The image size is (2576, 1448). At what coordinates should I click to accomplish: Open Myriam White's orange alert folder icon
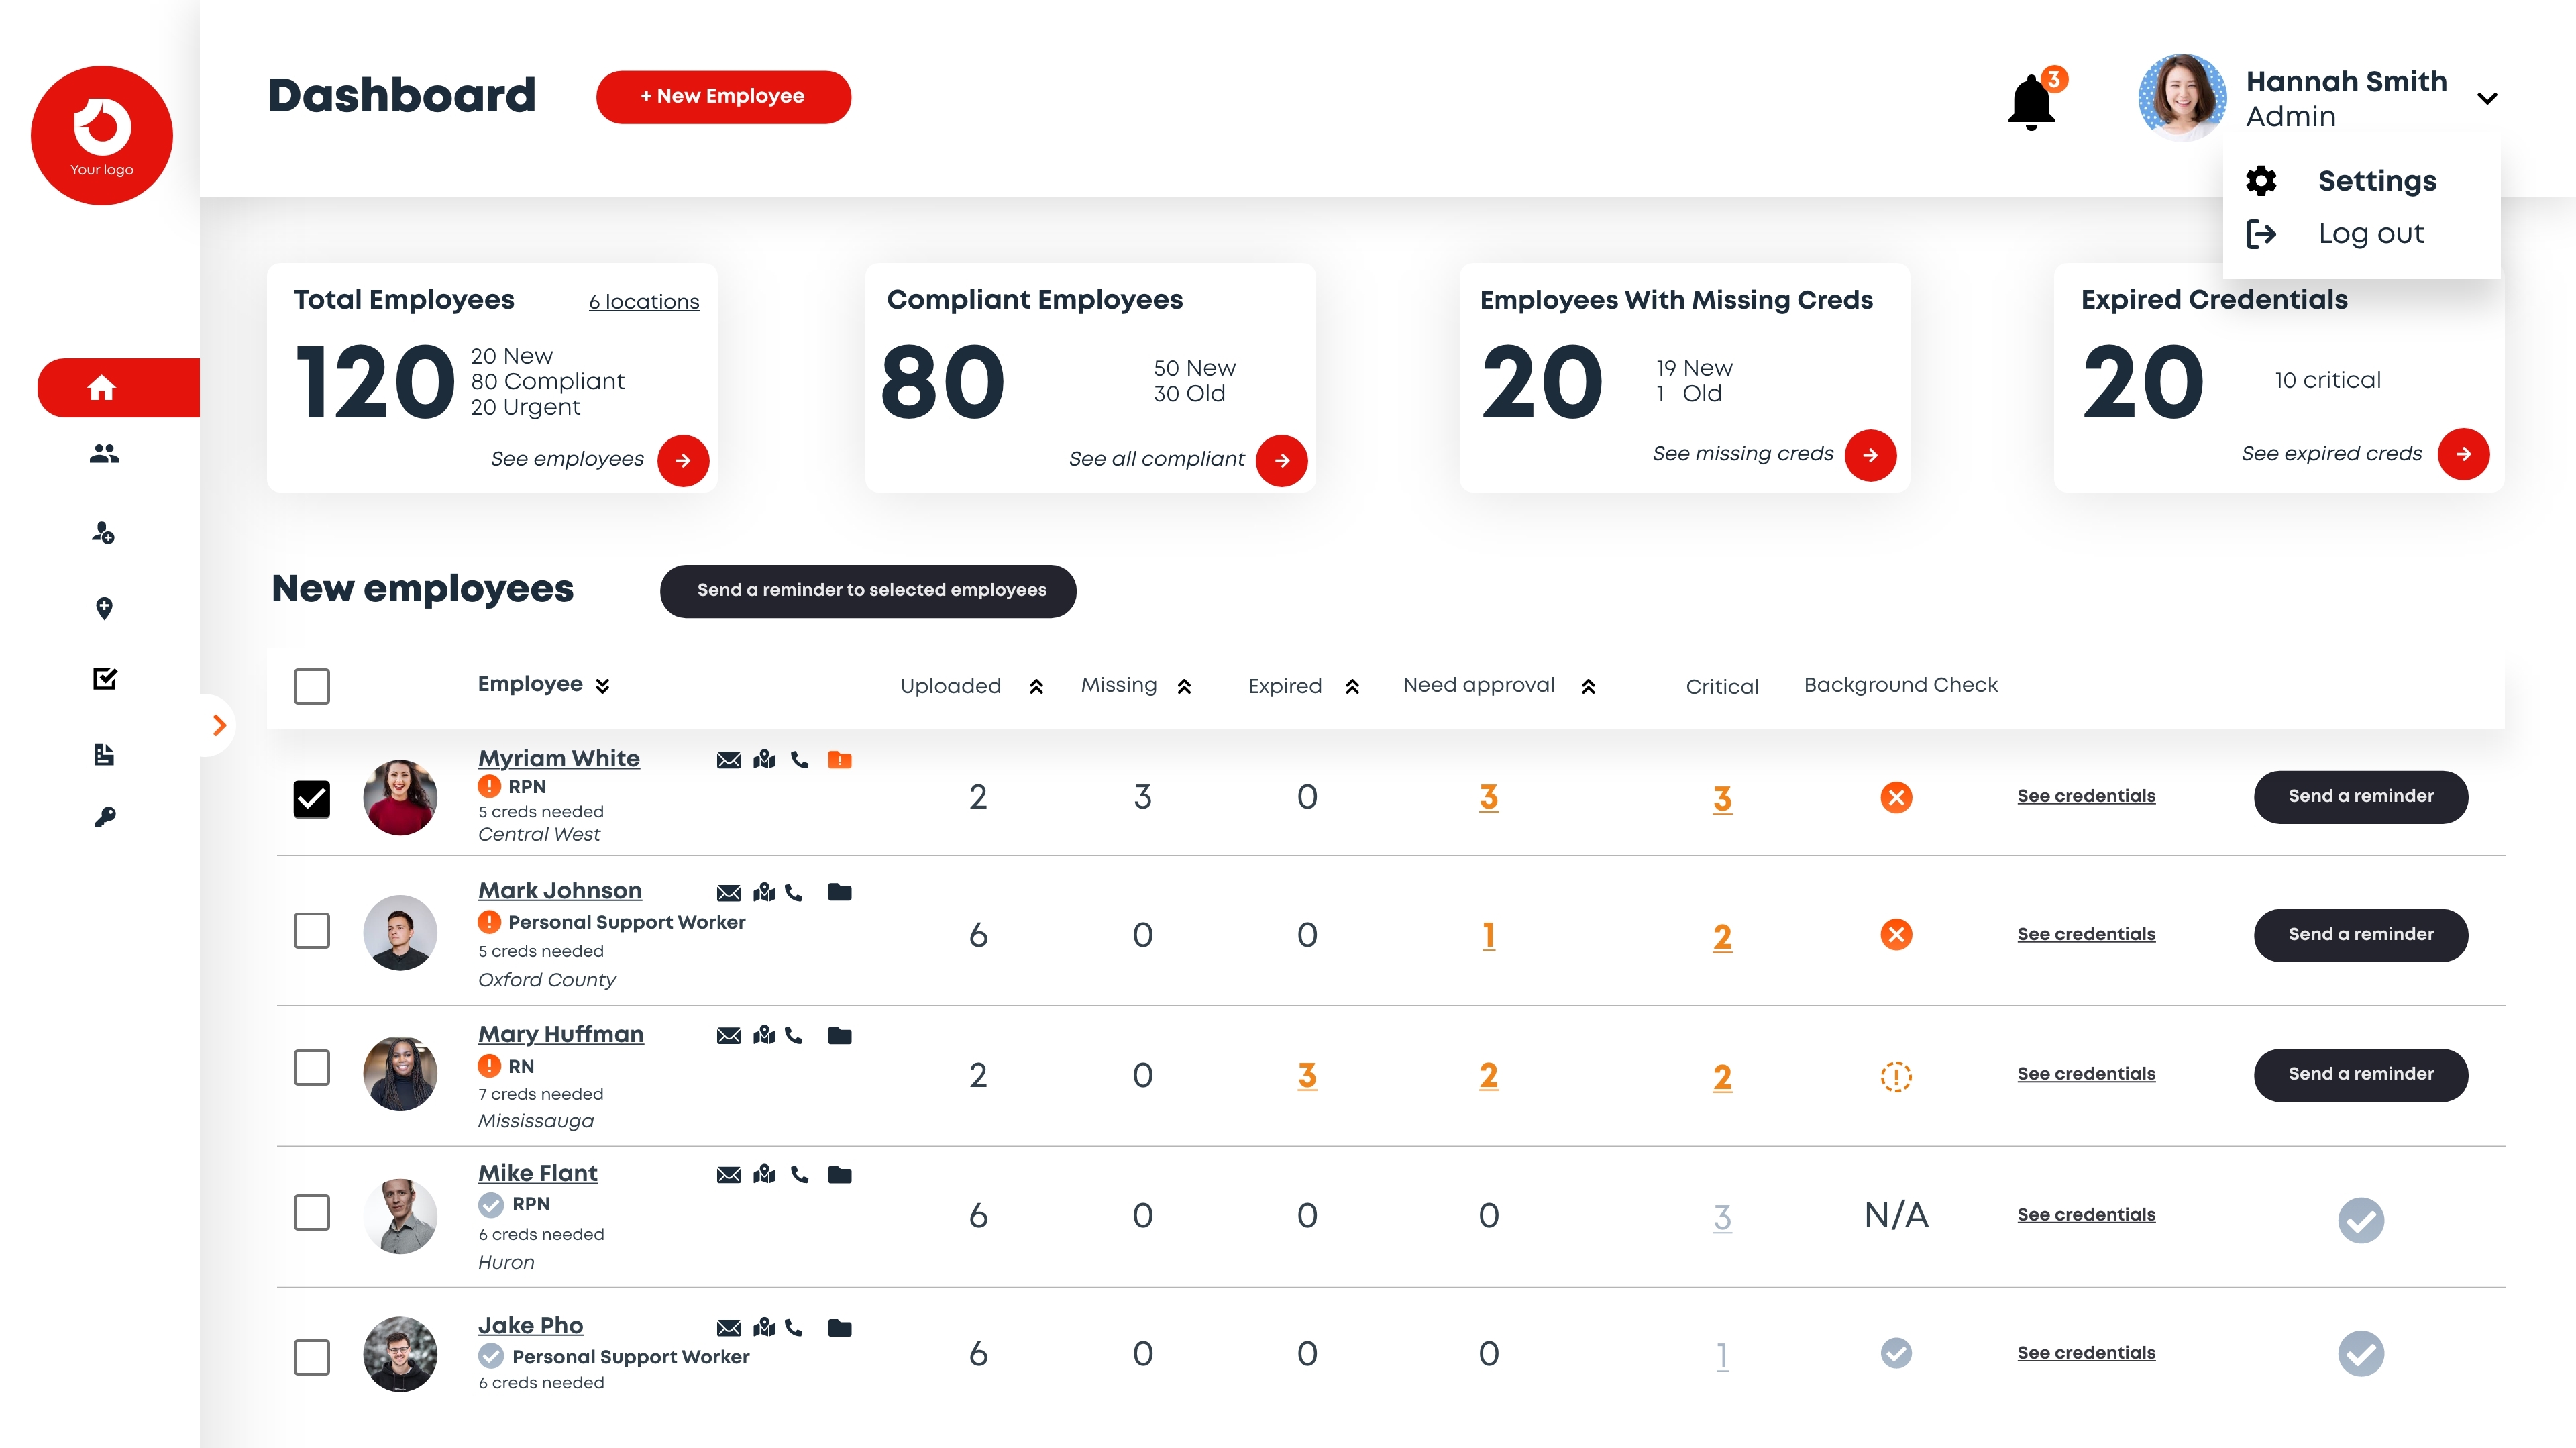coord(840,760)
